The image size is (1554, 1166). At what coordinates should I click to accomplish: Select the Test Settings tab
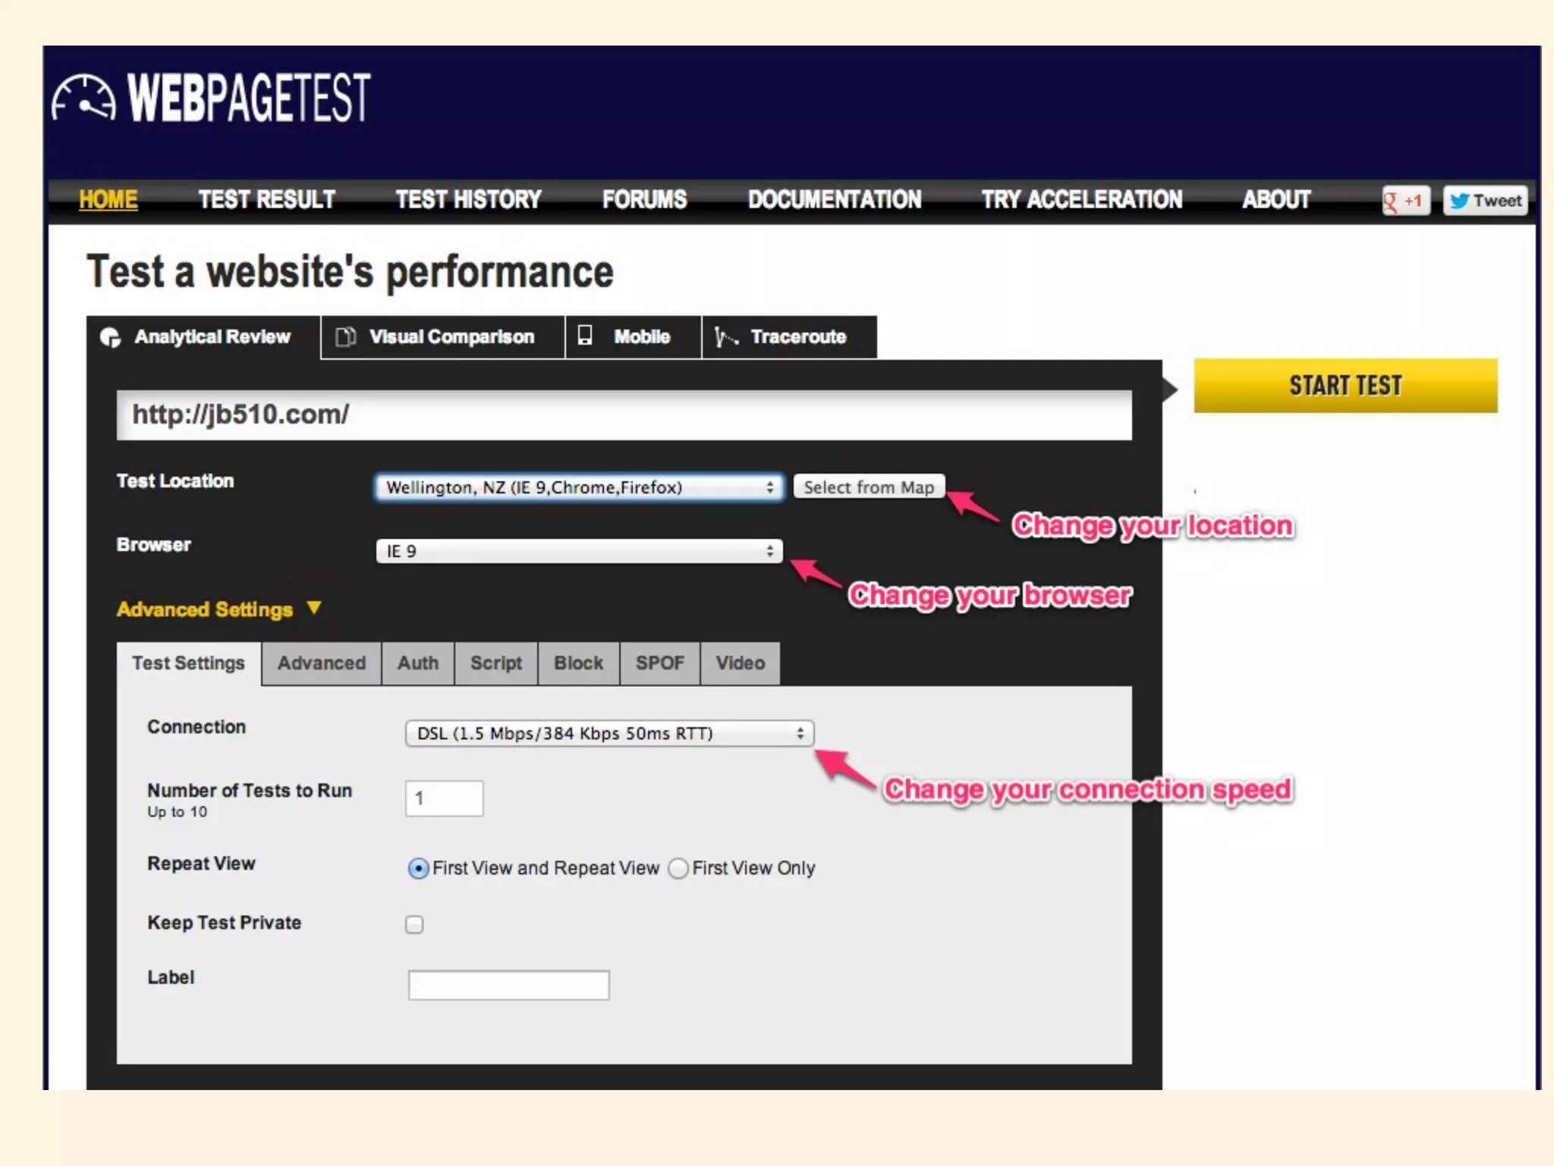click(x=189, y=663)
